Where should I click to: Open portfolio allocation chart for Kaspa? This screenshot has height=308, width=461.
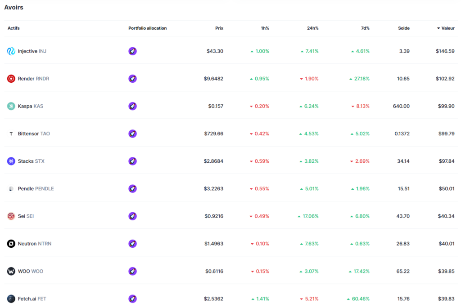pyautogui.click(x=132, y=106)
